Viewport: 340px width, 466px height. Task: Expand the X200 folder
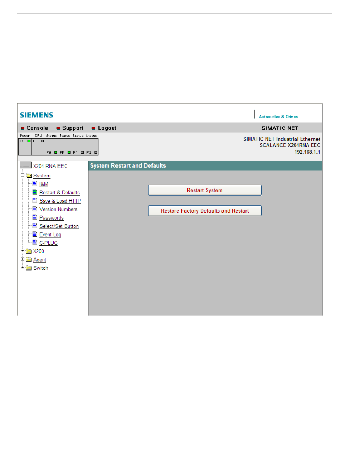[23, 251]
